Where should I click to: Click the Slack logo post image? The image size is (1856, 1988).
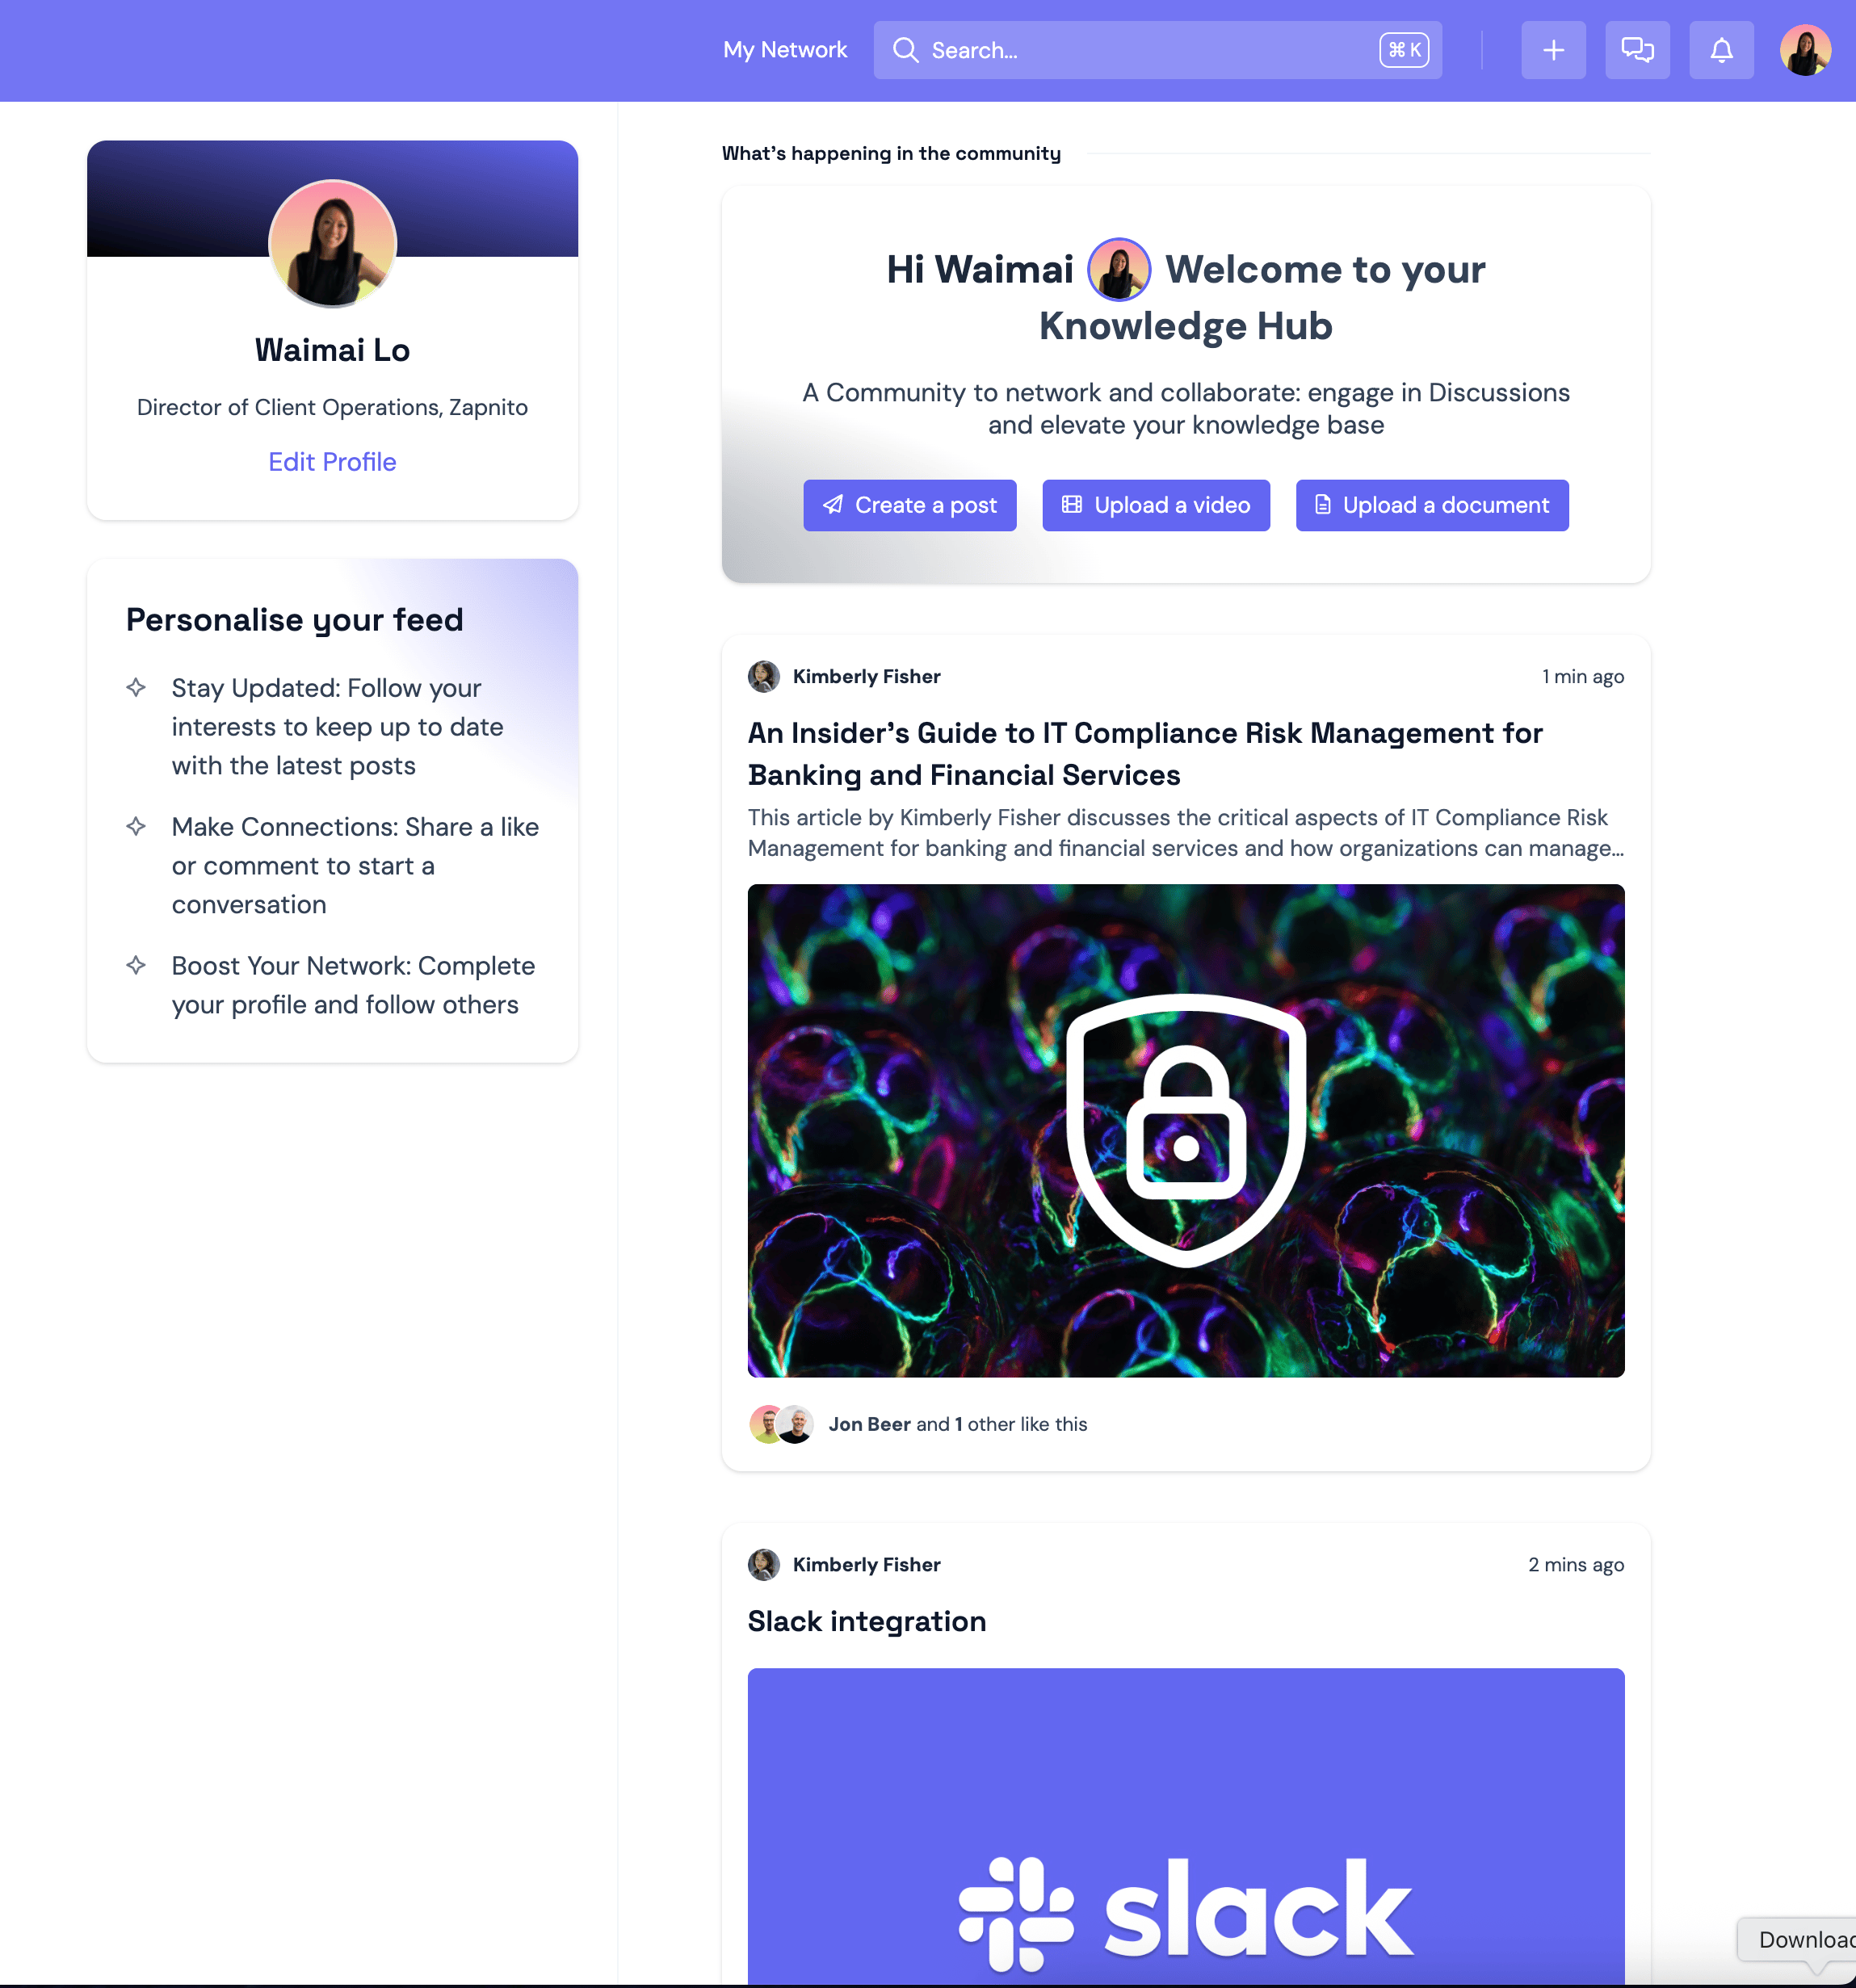click(x=1186, y=1825)
